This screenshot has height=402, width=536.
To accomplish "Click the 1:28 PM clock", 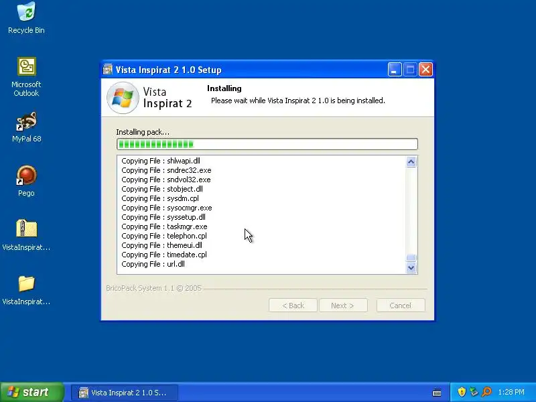I will click(x=511, y=392).
